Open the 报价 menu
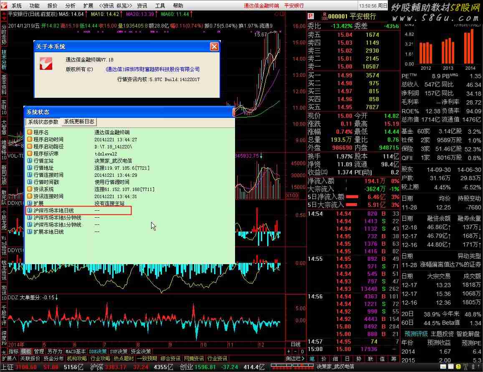Screen dimensions: 483x372 (x=52, y=5)
